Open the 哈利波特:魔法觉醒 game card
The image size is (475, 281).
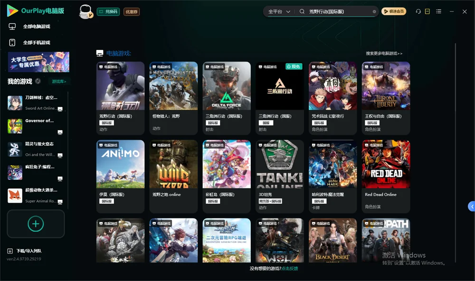[x=332, y=177]
